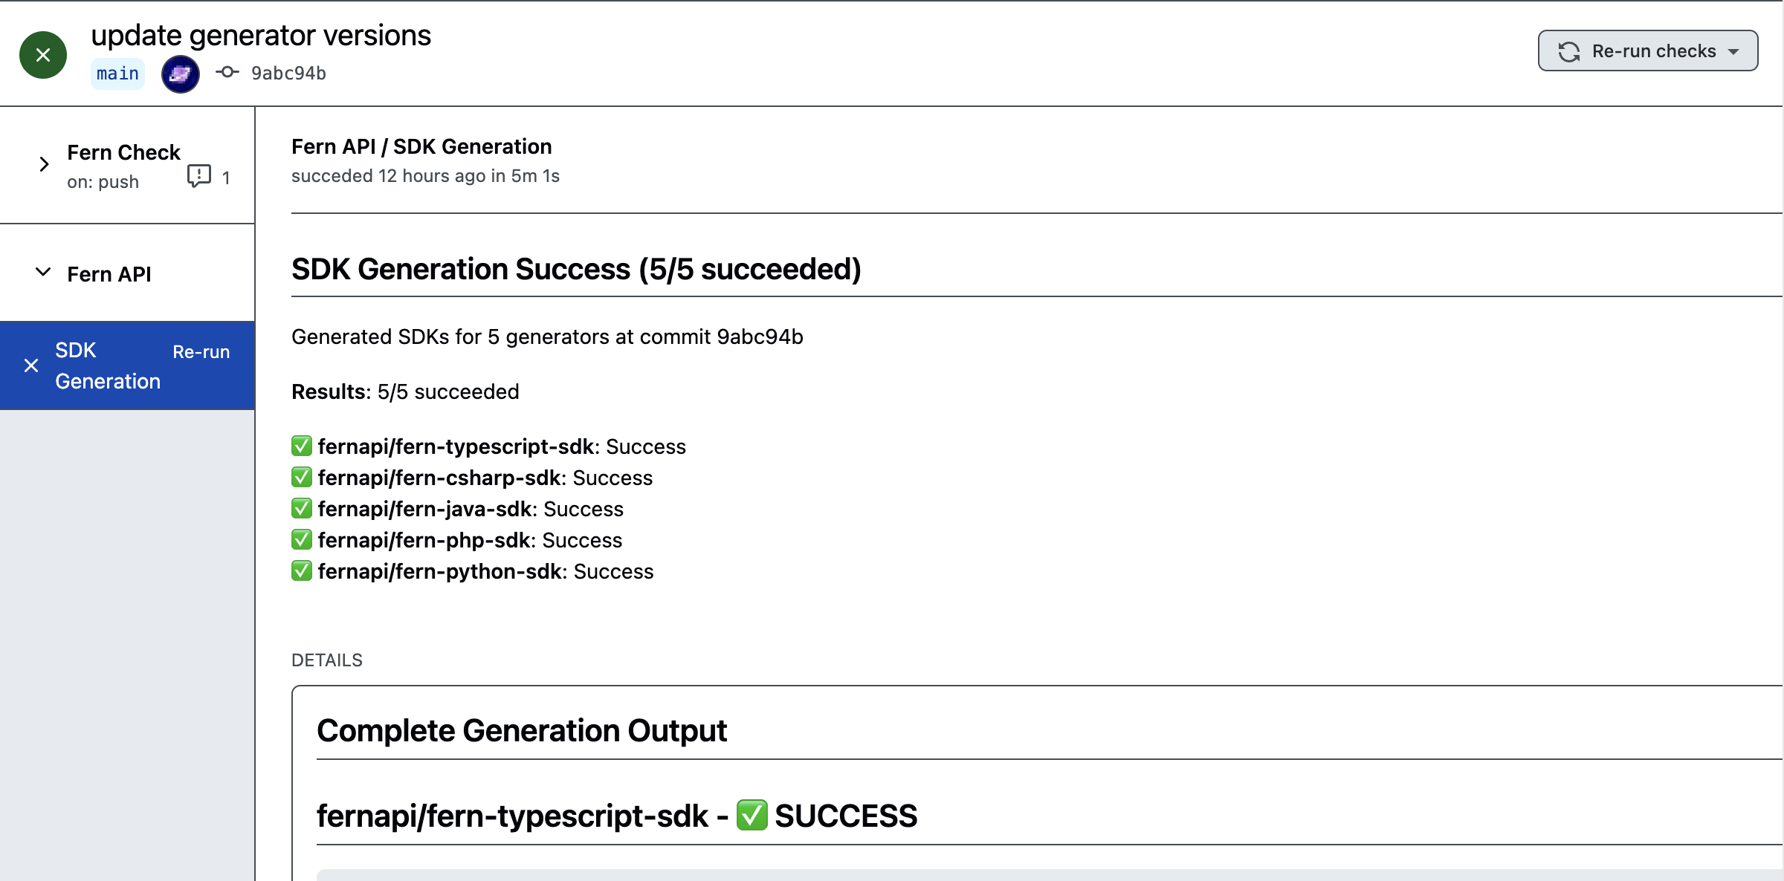Viewport: 1784px width, 881px height.
Task: Expand the Fern Check workflow
Action: 43,164
